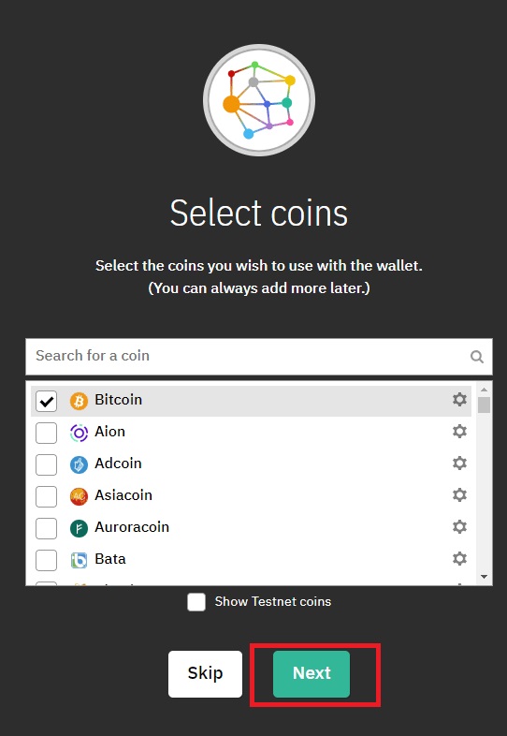The width and height of the screenshot is (507, 736).
Task: Open Aion coin settings gear
Action: point(459,432)
